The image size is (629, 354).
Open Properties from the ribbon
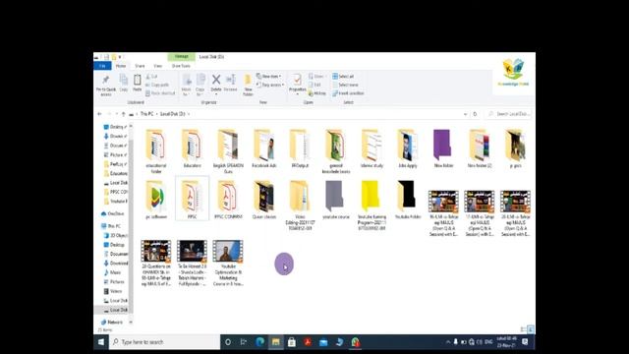pos(297,84)
